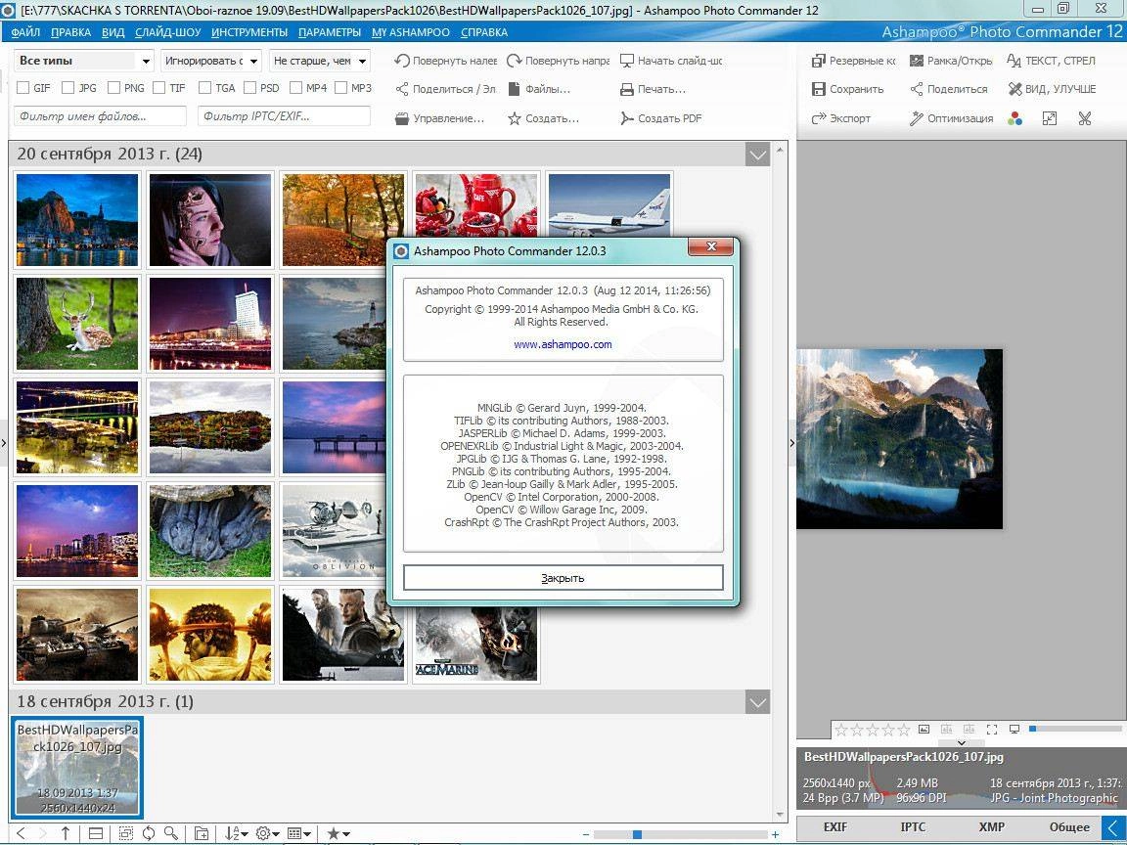The image size is (1127, 845).
Task: Toggle the TIF file type checkbox
Action: (159, 88)
